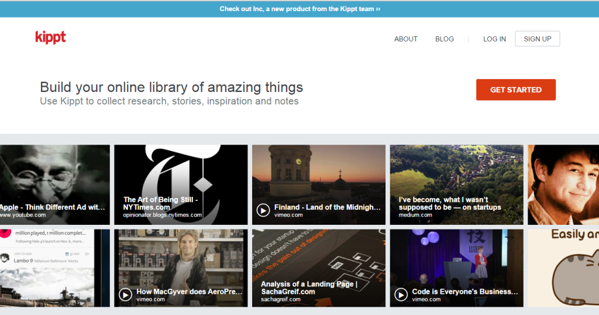Click the GET STARTED button
The height and width of the screenshot is (315, 599).
[x=516, y=90]
